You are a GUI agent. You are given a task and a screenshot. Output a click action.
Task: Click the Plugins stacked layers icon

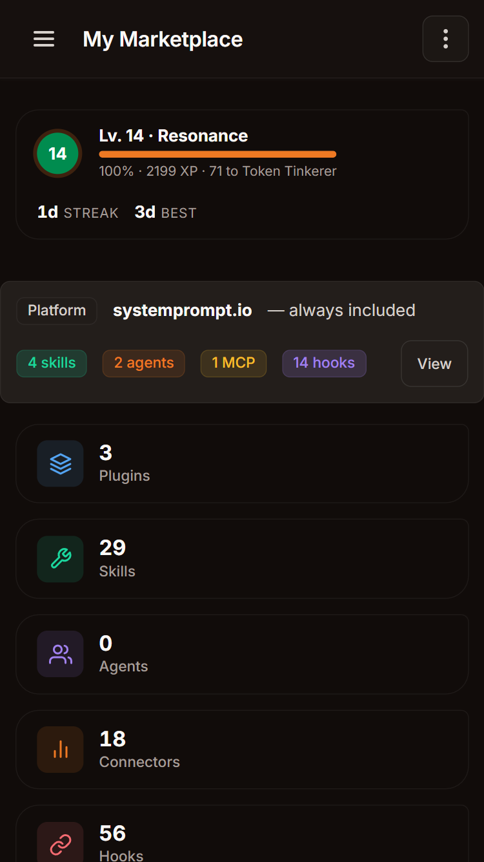point(60,463)
